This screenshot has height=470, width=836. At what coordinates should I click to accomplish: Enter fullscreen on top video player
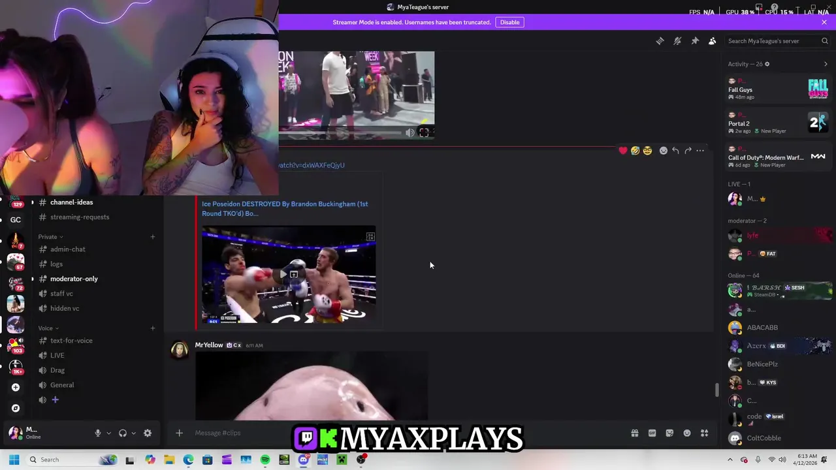pos(424,133)
